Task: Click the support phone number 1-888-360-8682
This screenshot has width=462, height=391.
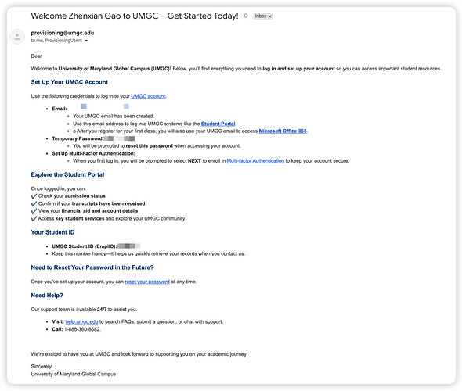Action: 82,329
